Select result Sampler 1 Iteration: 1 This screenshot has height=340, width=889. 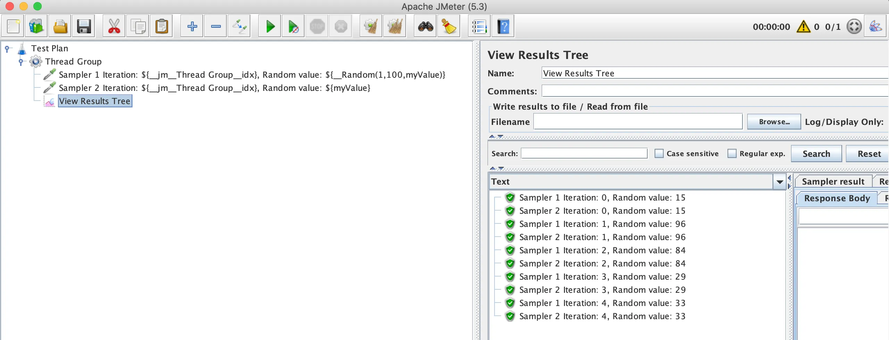coord(602,224)
